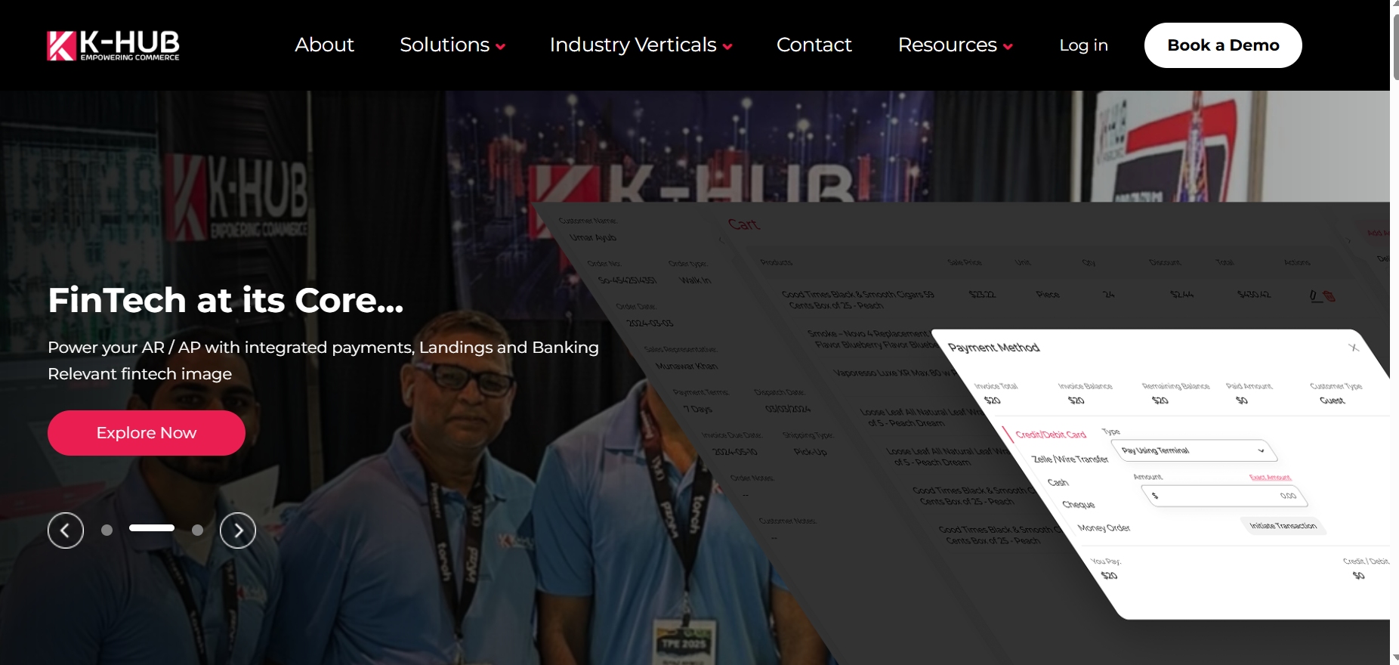The height and width of the screenshot is (665, 1399).
Task: Select first carousel dot indicator
Action: 107,530
